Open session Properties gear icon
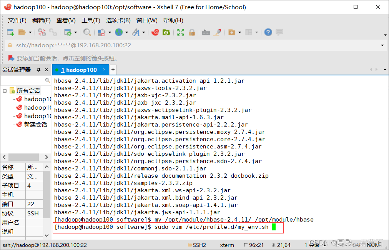The image size is (389, 250). click(x=68, y=32)
